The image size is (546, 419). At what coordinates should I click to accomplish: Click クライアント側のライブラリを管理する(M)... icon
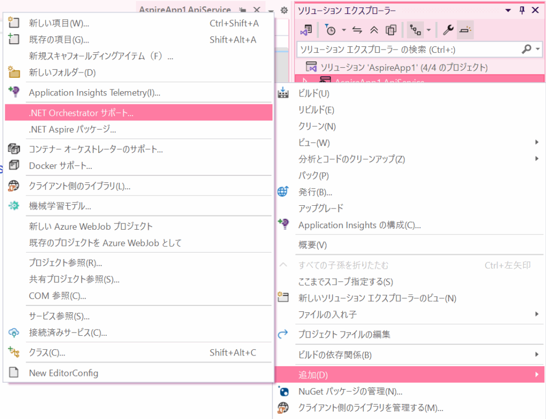pos(284,407)
